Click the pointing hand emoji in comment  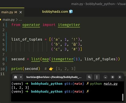click(51, 69)
